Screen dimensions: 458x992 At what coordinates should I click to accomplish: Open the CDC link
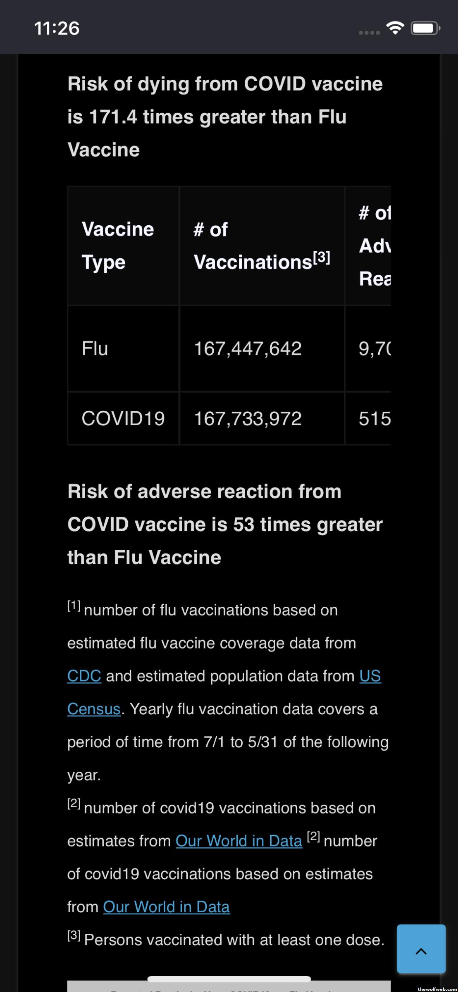pos(84,676)
